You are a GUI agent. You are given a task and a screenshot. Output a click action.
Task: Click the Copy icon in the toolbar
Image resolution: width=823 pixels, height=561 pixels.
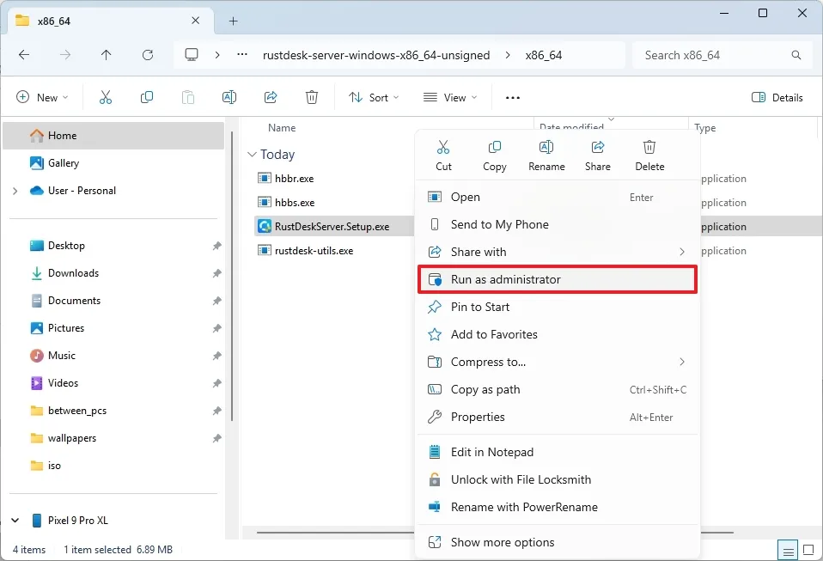tap(146, 97)
